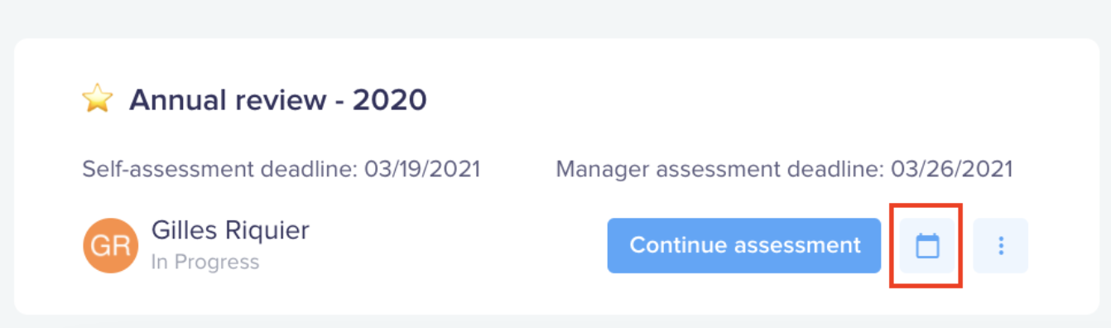Expand the actions menu via vertical dots
The width and height of the screenshot is (1111, 328).
[1001, 245]
